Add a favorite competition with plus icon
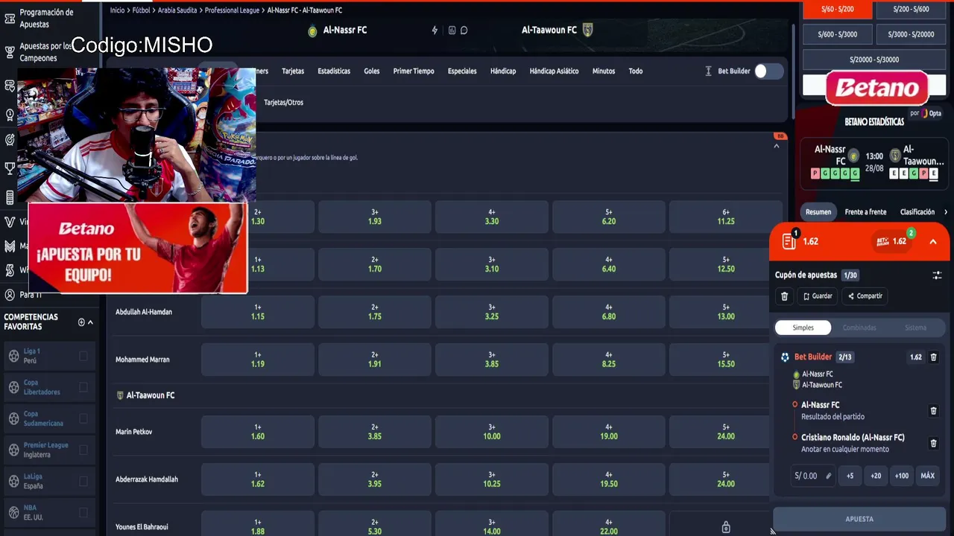This screenshot has width=954, height=536. 81,322
